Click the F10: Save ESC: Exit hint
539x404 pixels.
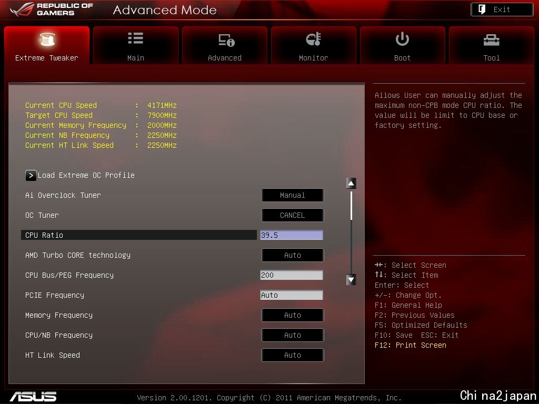coord(417,335)
